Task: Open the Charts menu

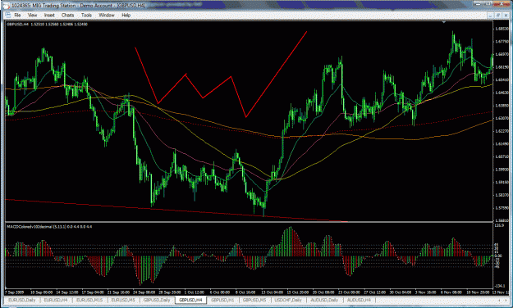Action: (67, 15)
